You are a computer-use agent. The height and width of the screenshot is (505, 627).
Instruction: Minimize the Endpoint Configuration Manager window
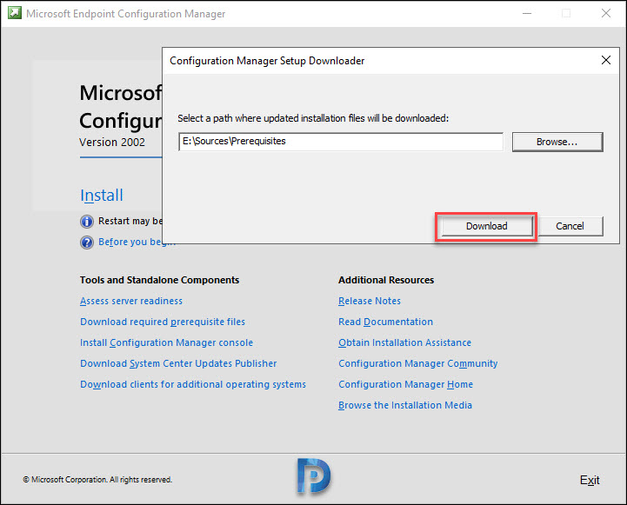[x=527, y=14]
